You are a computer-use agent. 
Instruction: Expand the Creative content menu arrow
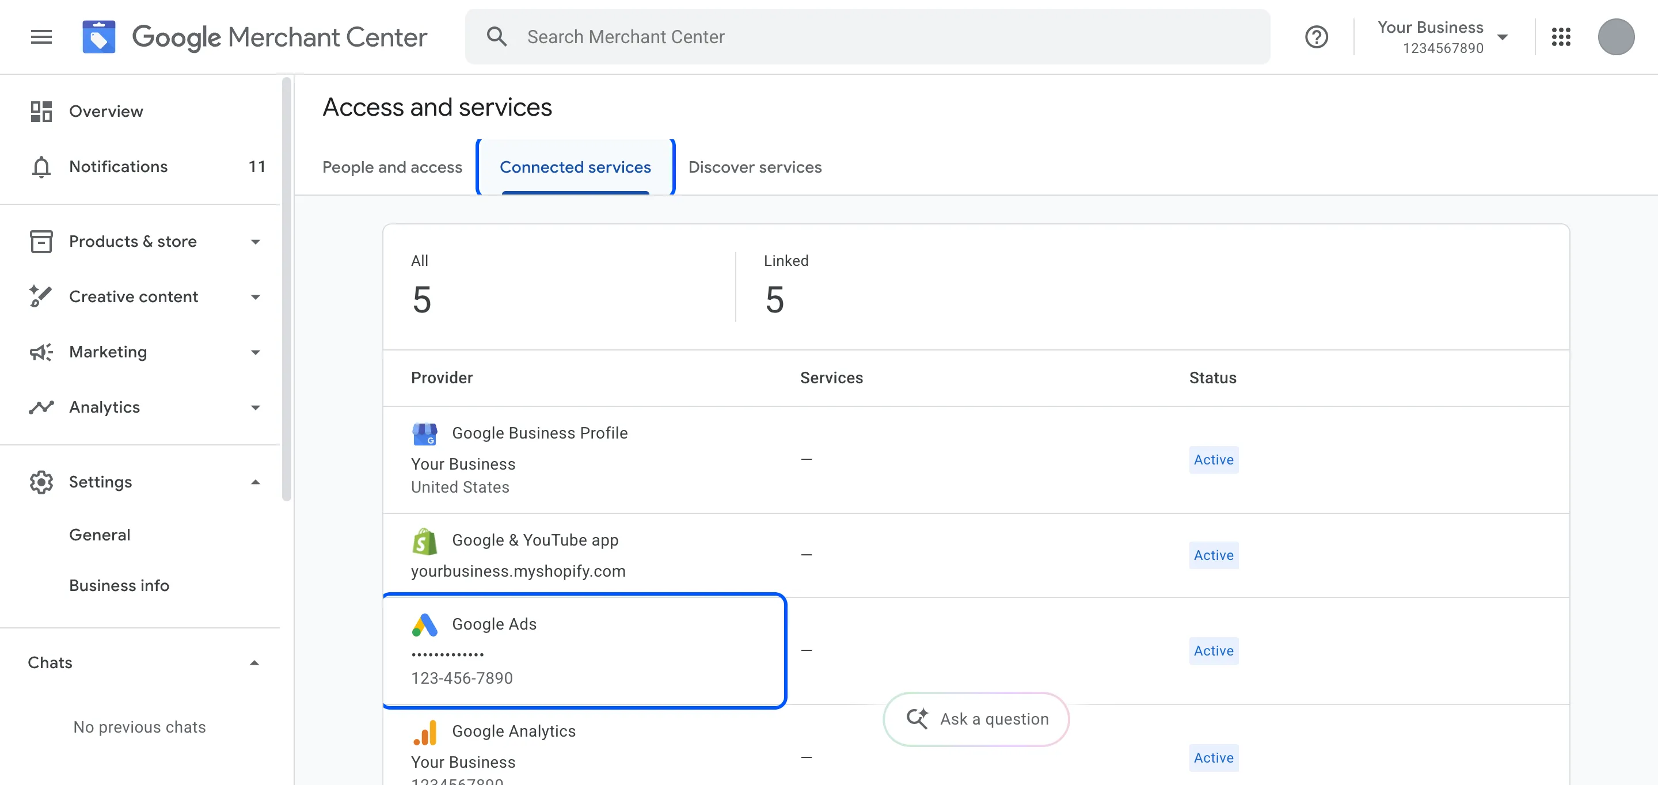256,298
